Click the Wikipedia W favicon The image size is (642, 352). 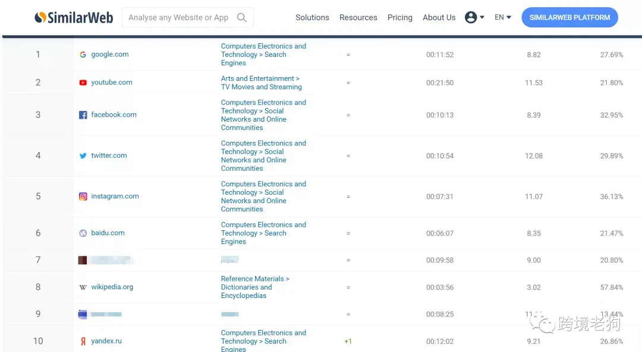[83, 287]
